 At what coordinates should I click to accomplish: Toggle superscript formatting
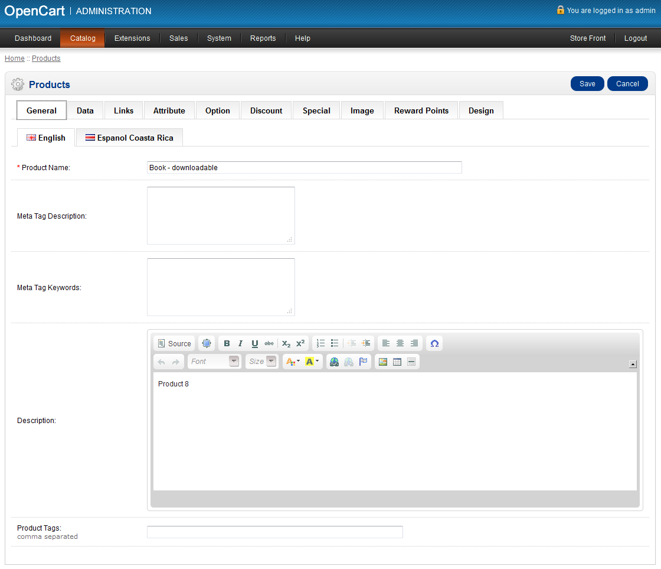point(300,343)
